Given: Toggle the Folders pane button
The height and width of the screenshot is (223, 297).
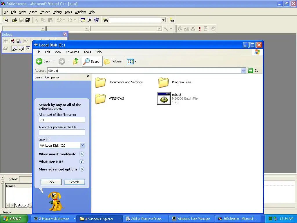Looking at the screenshot, I should pyautogui.click(x=113, y=61).
